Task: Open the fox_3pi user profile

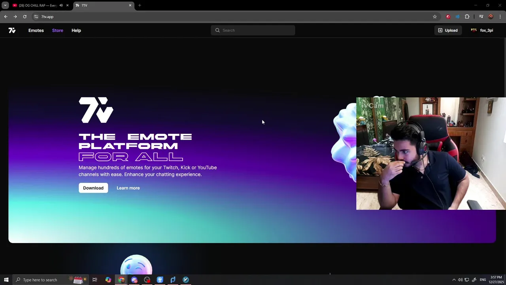Action: tap(482, 30)
